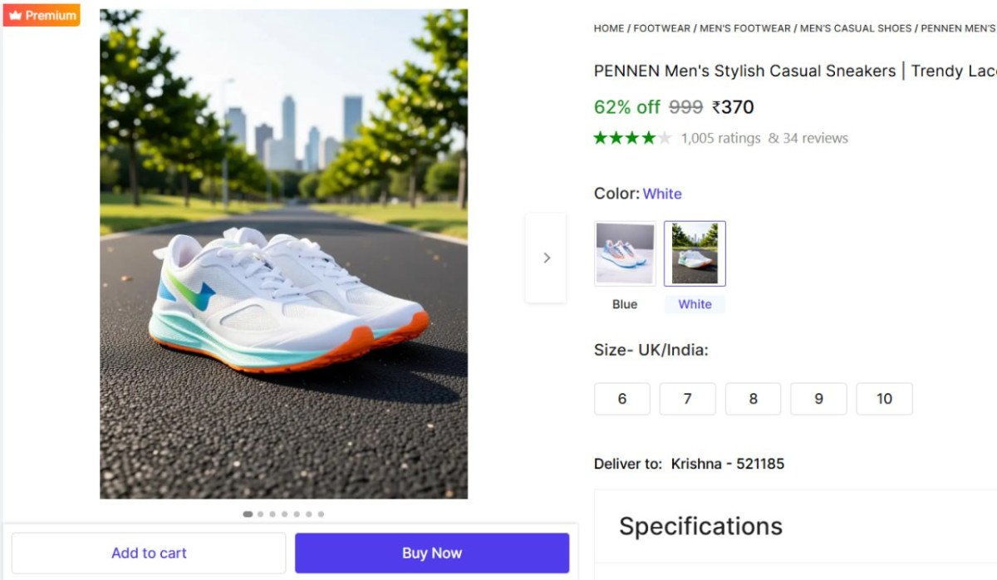Click the main sneaker product image
The width and height of the screenshot is (997, 580).
[283, 253]
